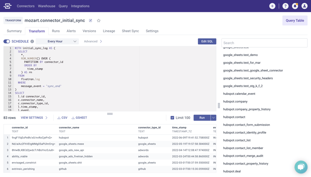Open the user profile avatar icon
311x177 pixels.
[x=304, y=6]
